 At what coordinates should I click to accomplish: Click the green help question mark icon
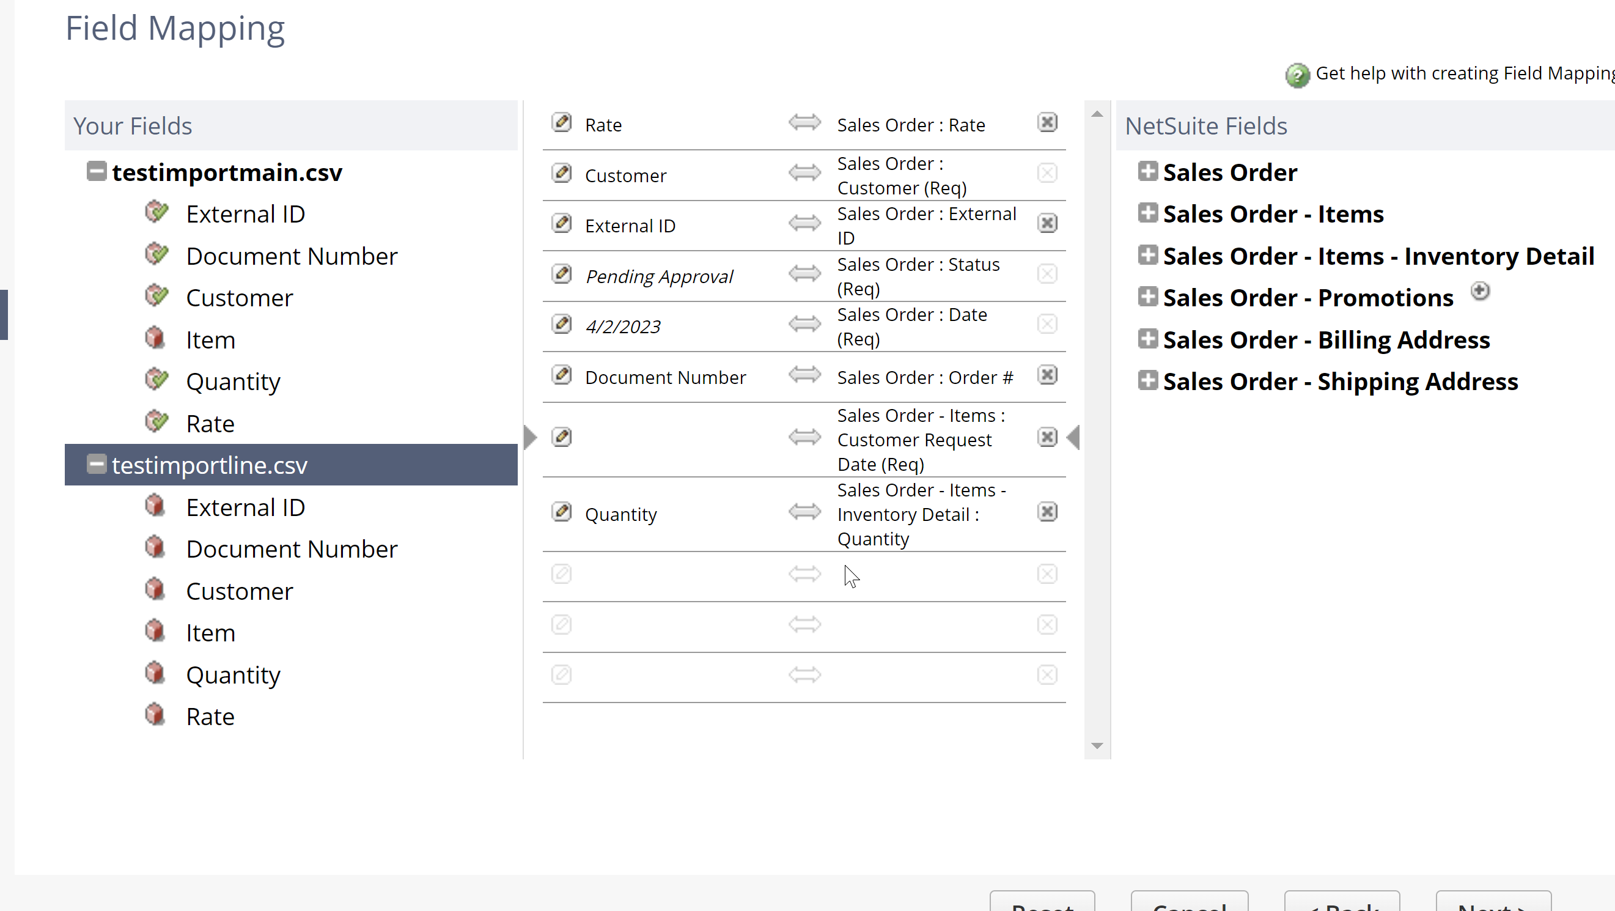pos(1297,75)
